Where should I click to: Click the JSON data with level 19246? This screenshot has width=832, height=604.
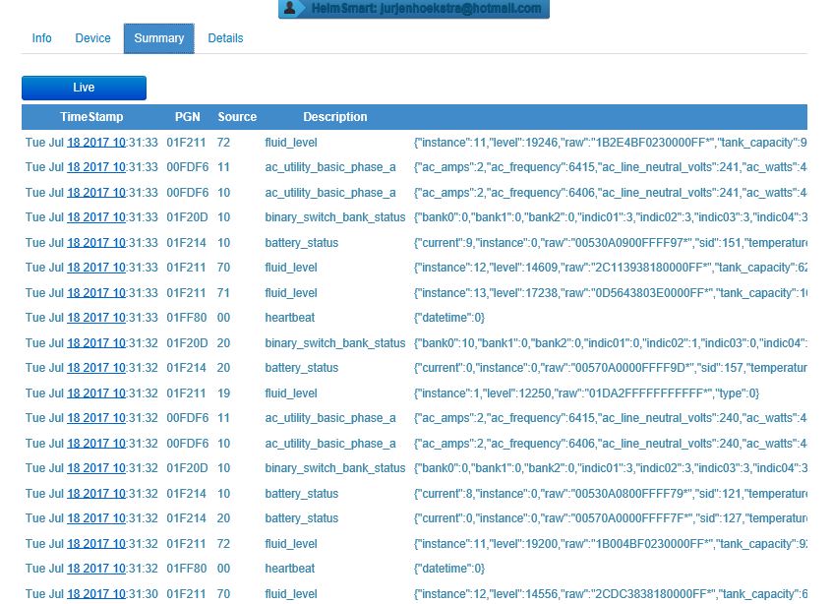pos(610,143)
